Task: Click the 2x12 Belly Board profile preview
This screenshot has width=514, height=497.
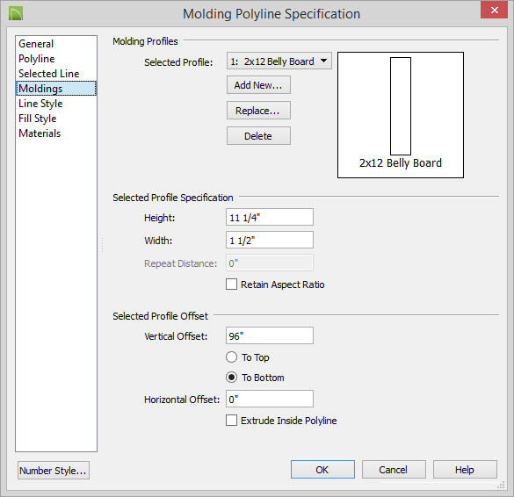Action: pyautogui.click(x=401, y=115)
